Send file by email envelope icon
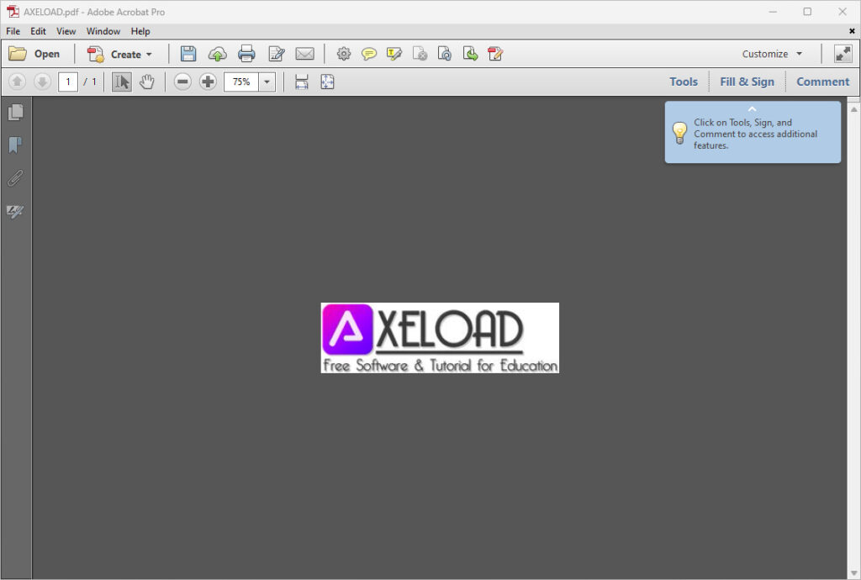This screenshot has width=861, height=580. 304,54
